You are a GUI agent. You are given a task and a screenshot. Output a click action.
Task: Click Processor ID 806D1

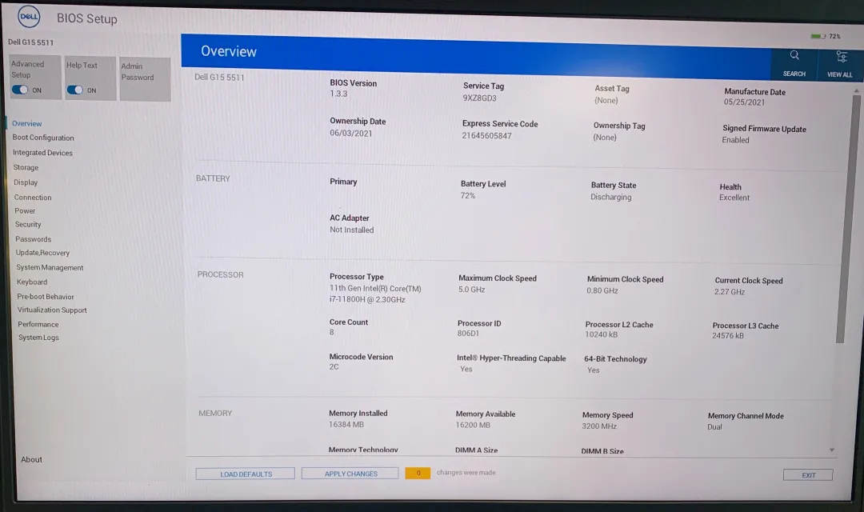468,334
